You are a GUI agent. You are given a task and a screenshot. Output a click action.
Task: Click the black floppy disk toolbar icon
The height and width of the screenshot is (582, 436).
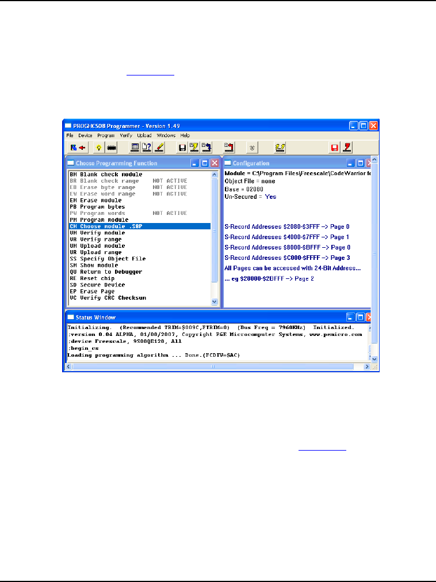point(182,148)
